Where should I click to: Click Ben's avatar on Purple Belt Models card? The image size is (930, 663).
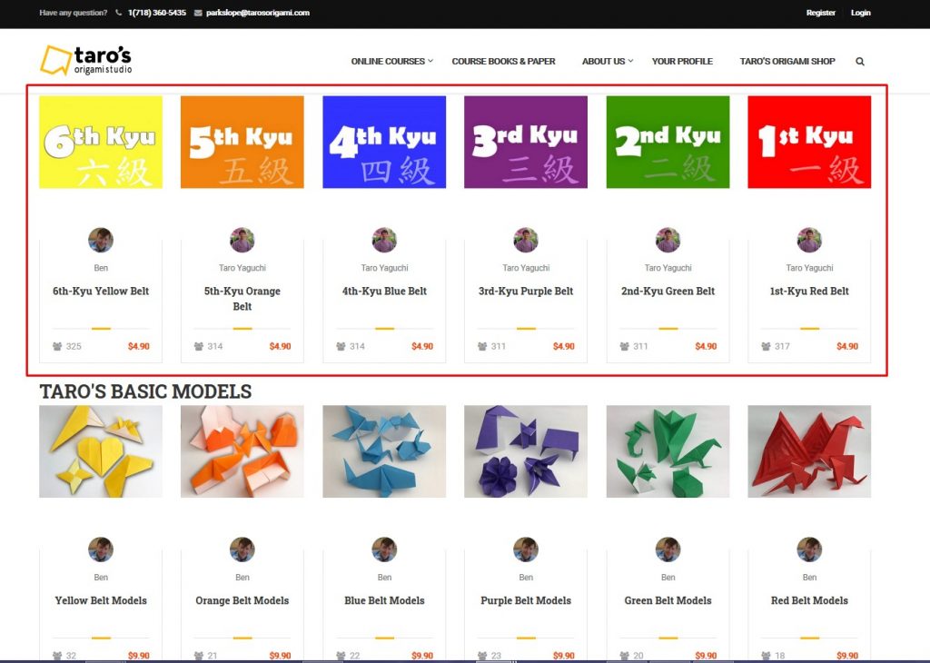[x=526, y=549]
